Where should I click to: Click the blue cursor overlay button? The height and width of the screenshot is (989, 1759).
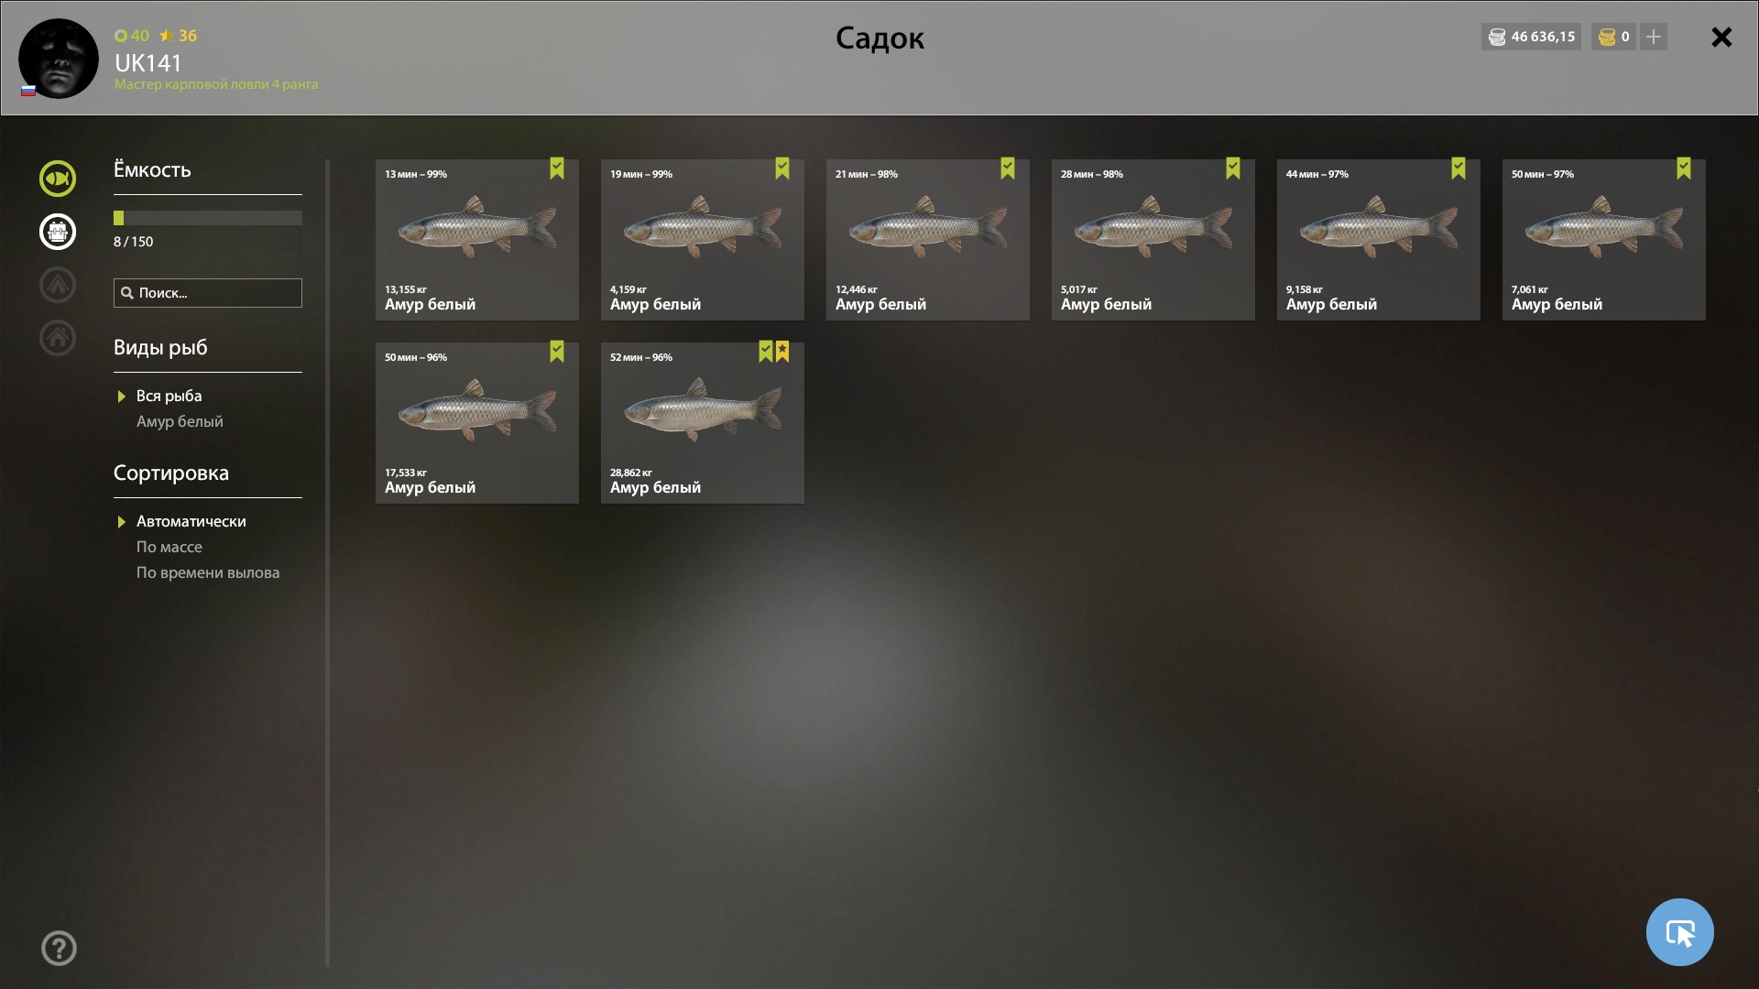1679,932
